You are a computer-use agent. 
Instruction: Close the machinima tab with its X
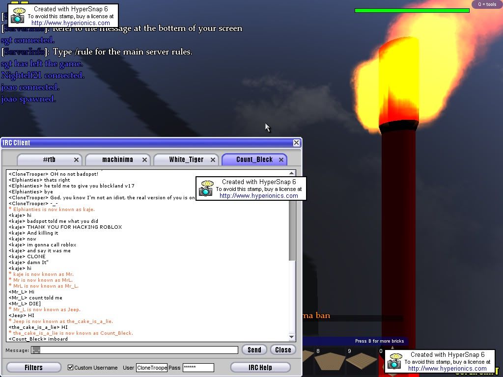point(144,160)
